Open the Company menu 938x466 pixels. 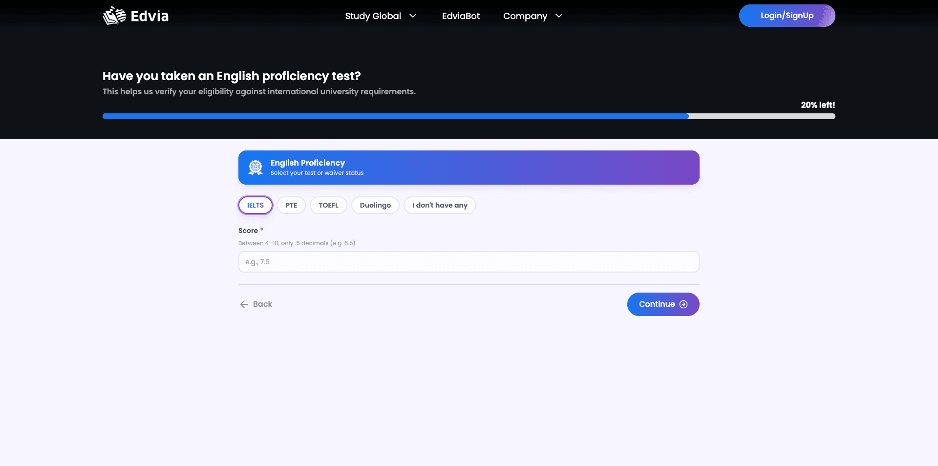[533, 16]
